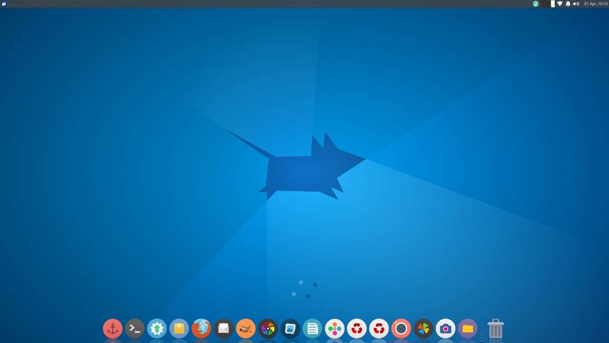Open the yellow package archive manager icon
Image resolution: width=609 pixels, height=343 pixels.
[179, 329]
